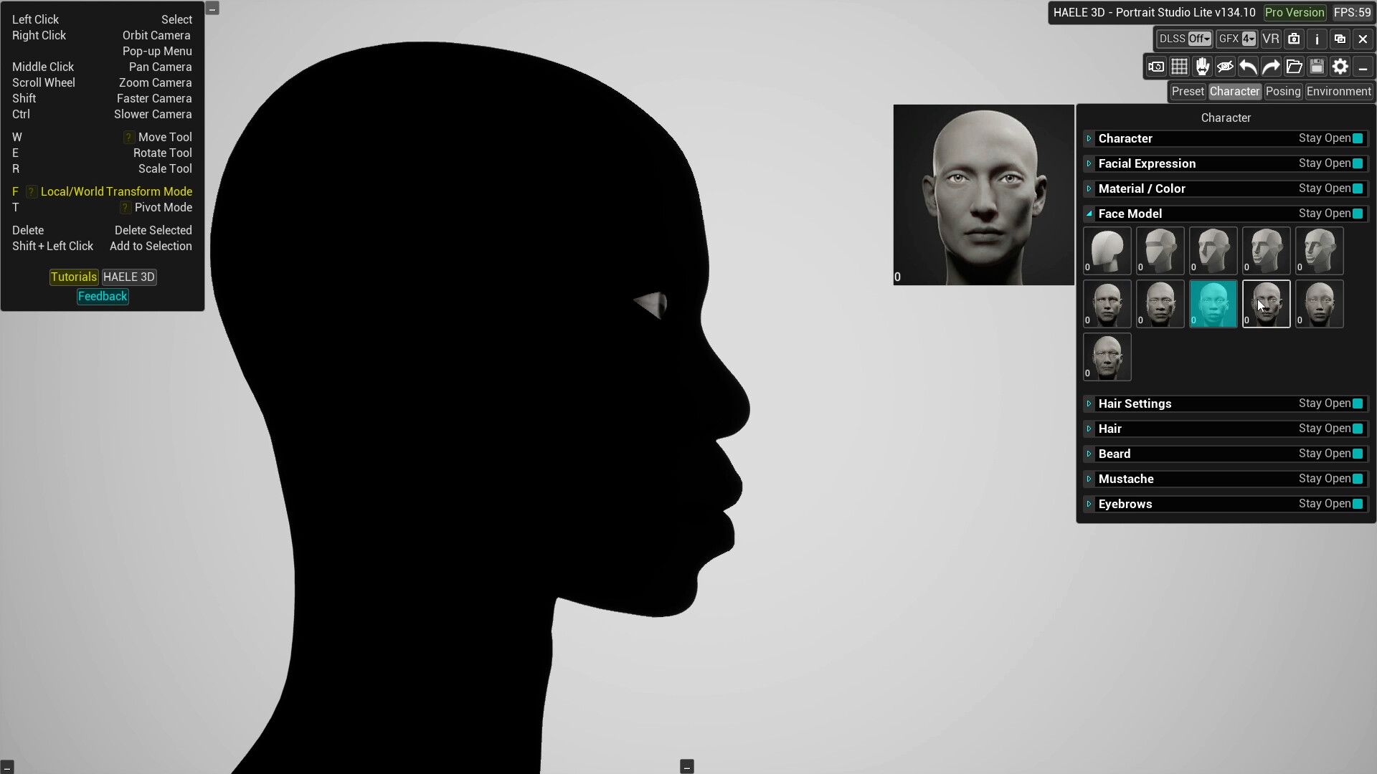The width and height of the screenshot is (1377, 774).
Task: Select the fourth face model in first row
Action: (1267, 251)
